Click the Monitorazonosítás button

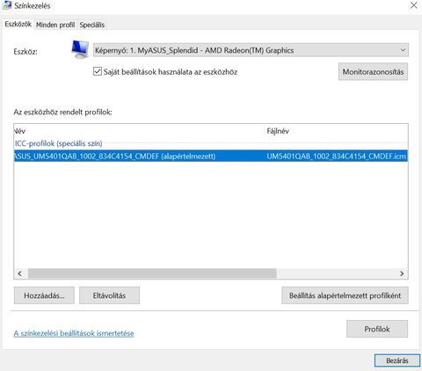(x=373, y=72)
